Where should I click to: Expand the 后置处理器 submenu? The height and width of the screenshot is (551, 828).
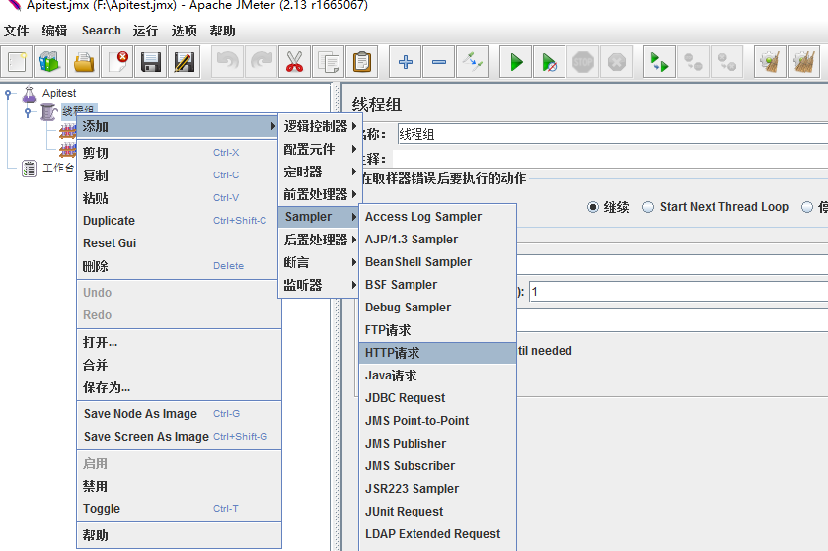pyautogui.click(x=320, y=240)
